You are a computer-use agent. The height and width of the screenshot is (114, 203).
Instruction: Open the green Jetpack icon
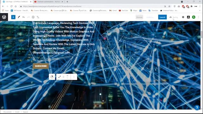[193, 17]
